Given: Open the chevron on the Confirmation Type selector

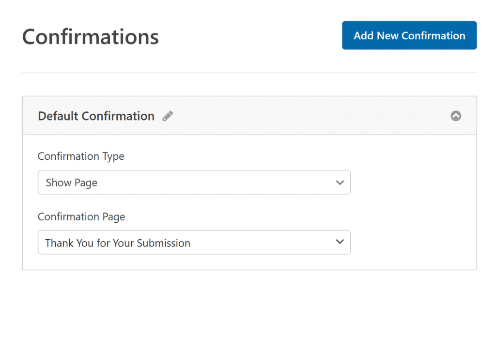Looking at the screenshot, I should (340, 182).
